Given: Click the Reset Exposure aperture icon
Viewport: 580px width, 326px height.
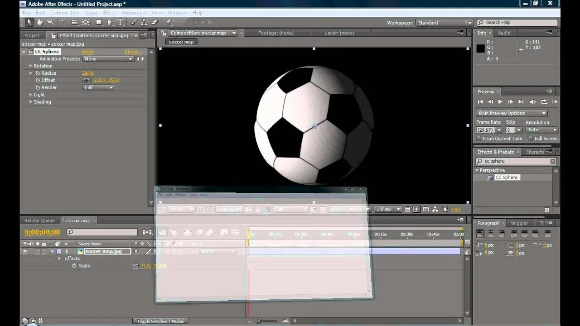Looking at the screenshot, I should tap(445, 209).
